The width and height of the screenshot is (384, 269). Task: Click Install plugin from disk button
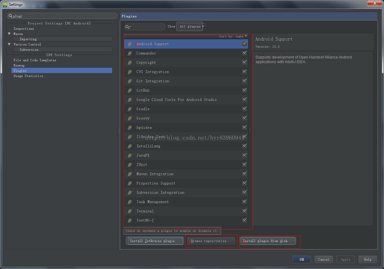coord(268,241)
